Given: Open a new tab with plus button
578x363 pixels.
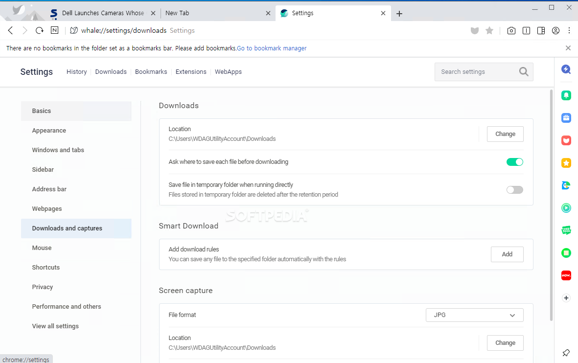Looking at the screenshot, I should (399, 14).
